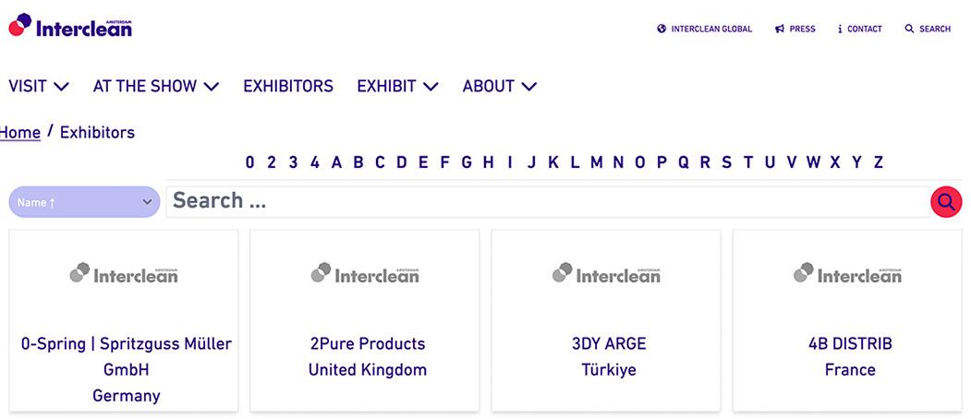Click the Interclean Amsterdam logo in header
Viewport: 971px width, 419px height.
tap(70, 27)
